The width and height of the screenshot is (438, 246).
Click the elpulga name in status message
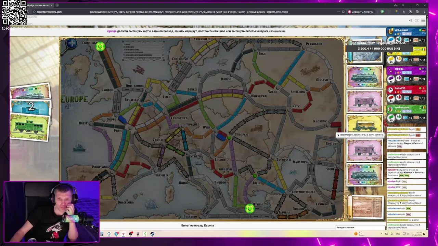pos(112,31)
